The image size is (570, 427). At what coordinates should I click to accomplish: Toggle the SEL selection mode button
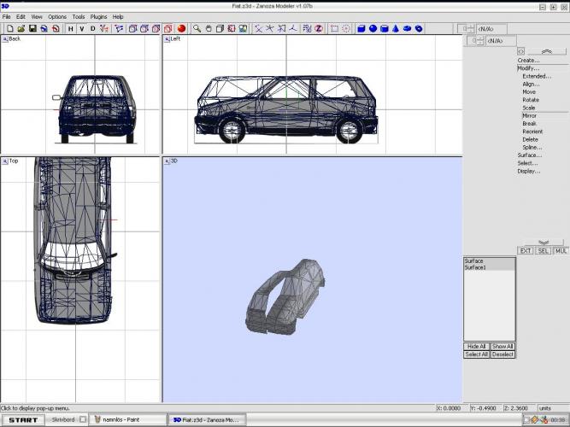coord(544,251)
